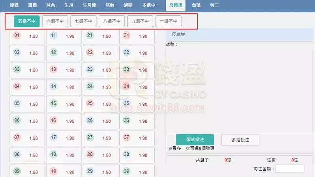The image size is (315, 177).
Task: Select red ball number 34
Action: click(126, 87)
